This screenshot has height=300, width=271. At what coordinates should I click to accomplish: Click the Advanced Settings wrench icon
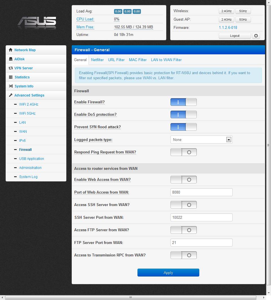[x=11, y=95]
